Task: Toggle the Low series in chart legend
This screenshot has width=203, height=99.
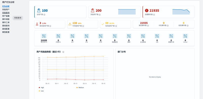Action: (41, 91)
